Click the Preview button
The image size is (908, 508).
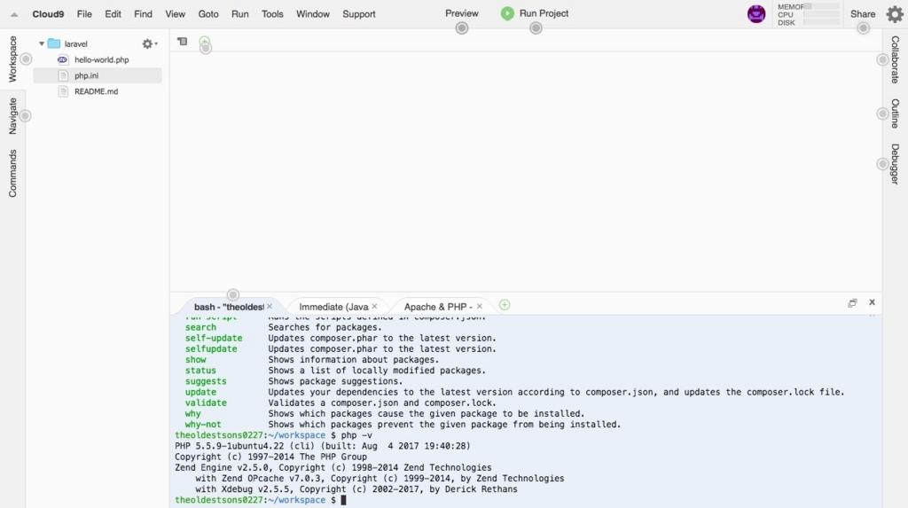coord(461,13)
